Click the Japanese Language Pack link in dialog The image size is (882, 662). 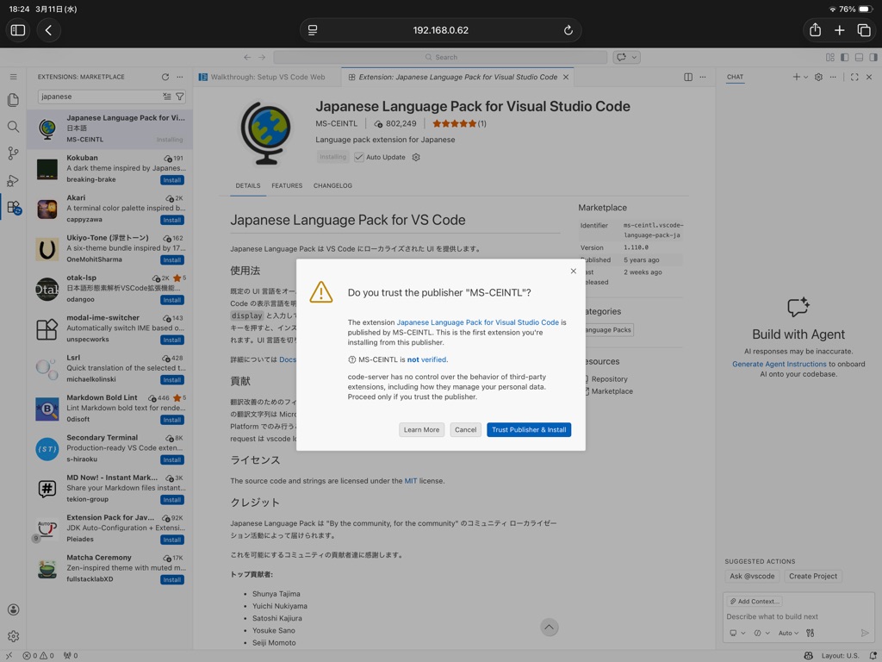tap(477, 322)
